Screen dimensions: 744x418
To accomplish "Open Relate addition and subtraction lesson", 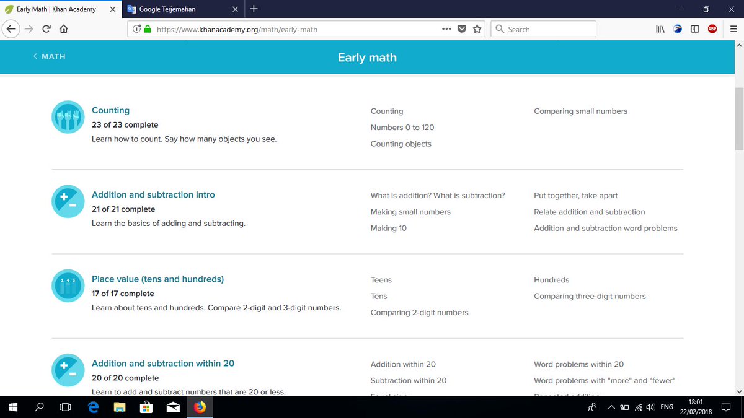I will tap(589, 212).
